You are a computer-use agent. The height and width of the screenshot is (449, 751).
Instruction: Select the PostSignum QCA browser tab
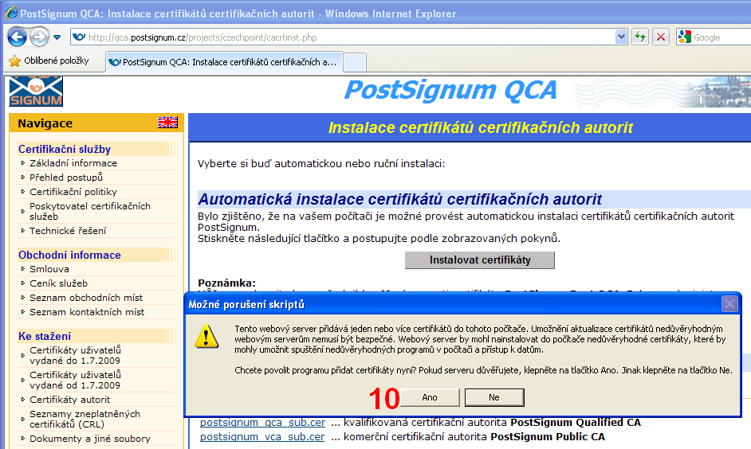pyautogui.click(x=224, y=62)
